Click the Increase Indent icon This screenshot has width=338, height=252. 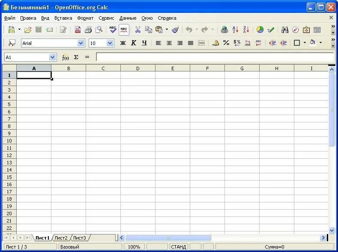point(283,43)
